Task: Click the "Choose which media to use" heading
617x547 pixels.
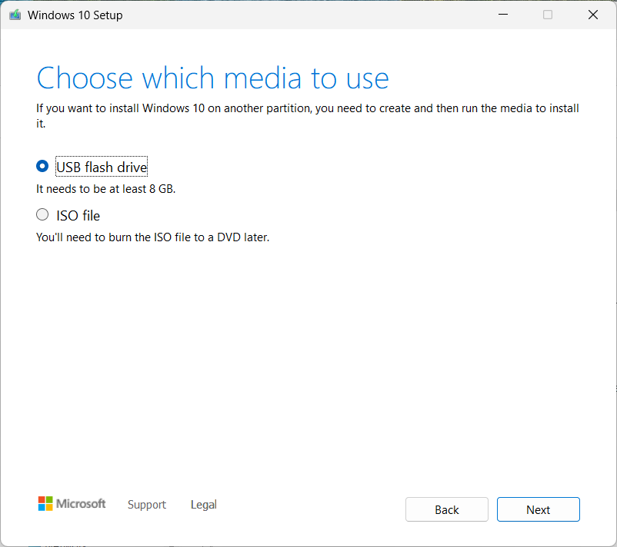Action: tap(212, 78)
